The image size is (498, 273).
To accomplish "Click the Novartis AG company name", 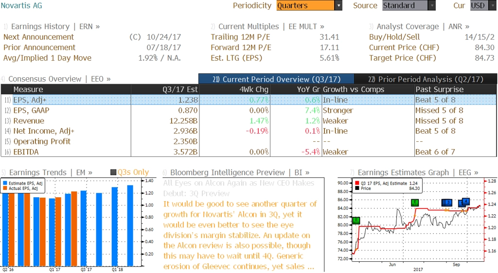I will point(21,5).
